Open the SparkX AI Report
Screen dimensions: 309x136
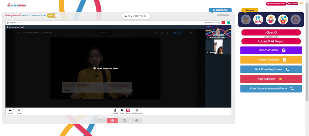pyautogui.click(x=271, y=41)
